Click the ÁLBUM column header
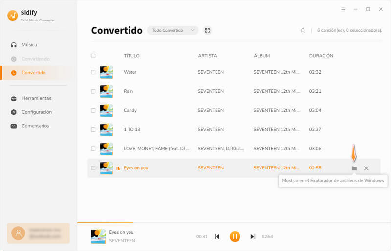Screen dimensions: 391x251 pyautogui.click(x=262, y=56)
